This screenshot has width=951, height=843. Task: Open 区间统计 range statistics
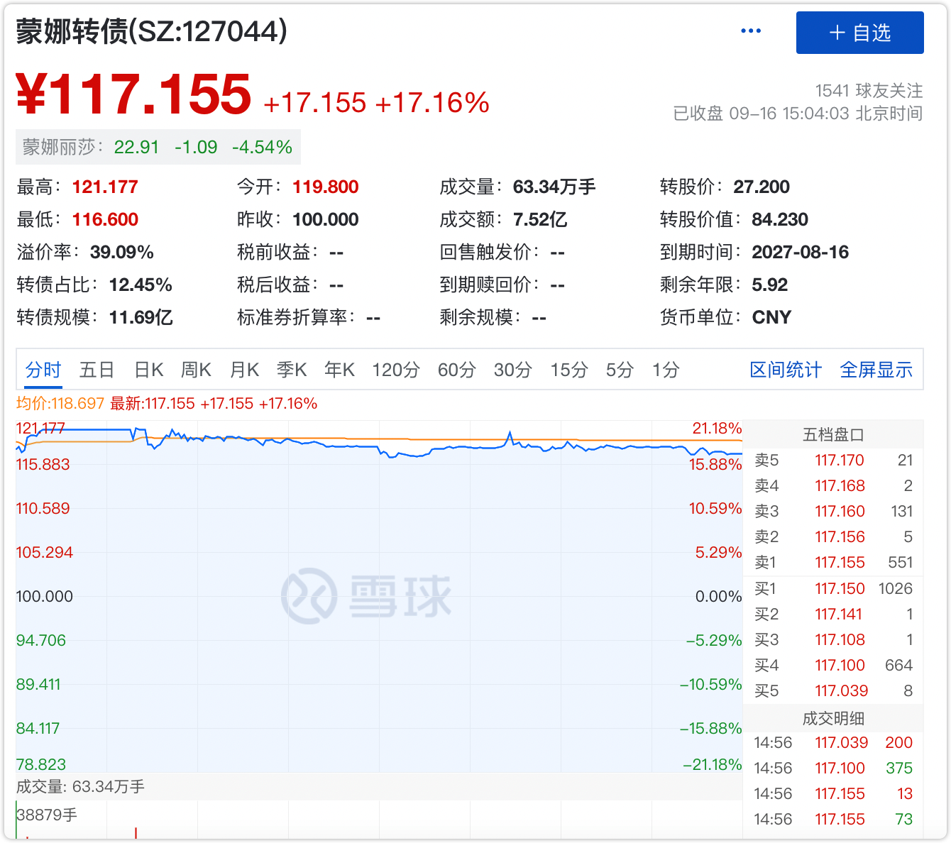(x=786, y=370)
